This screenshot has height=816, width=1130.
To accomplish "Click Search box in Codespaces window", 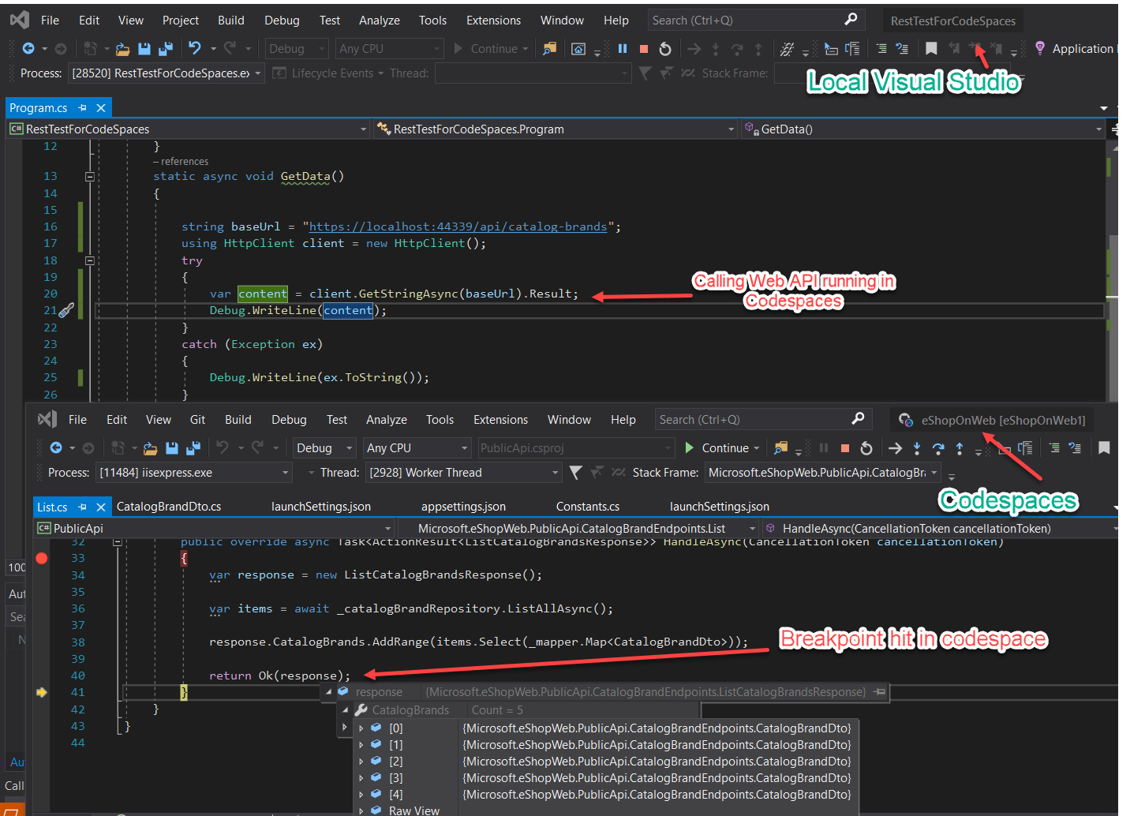I will tap(763, 419).
